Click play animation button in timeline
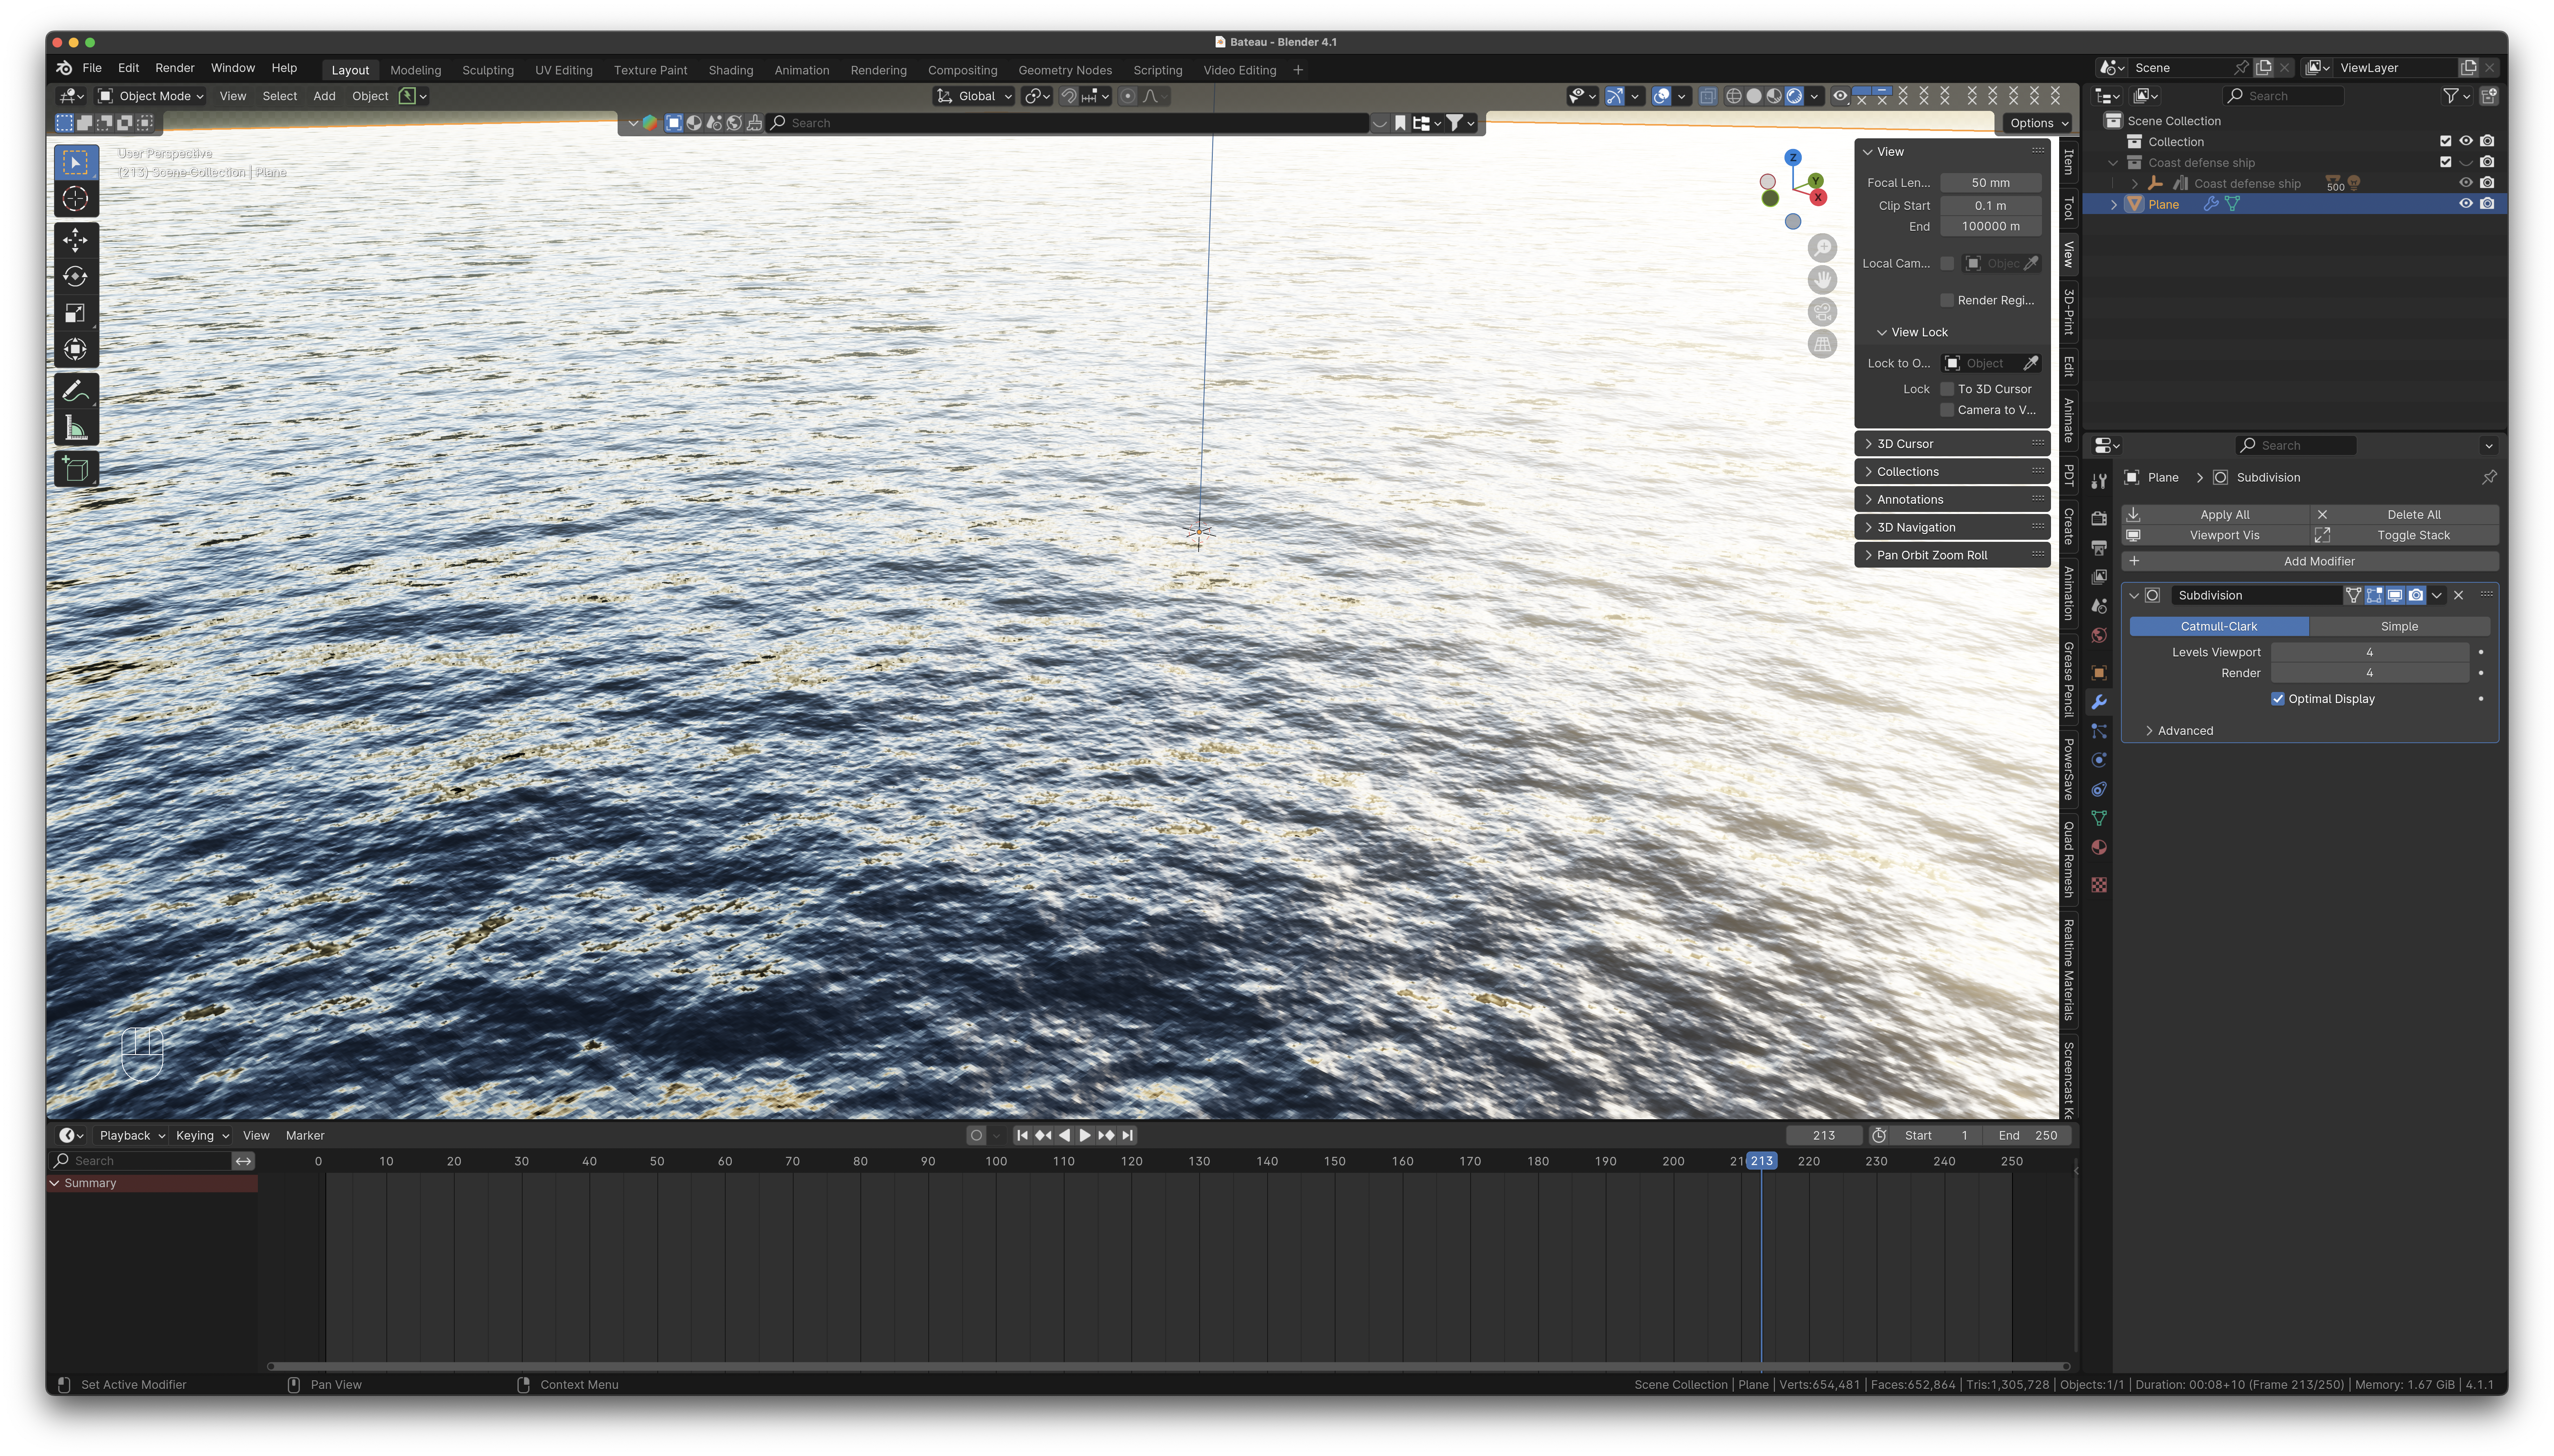 coord(1085,1135)
